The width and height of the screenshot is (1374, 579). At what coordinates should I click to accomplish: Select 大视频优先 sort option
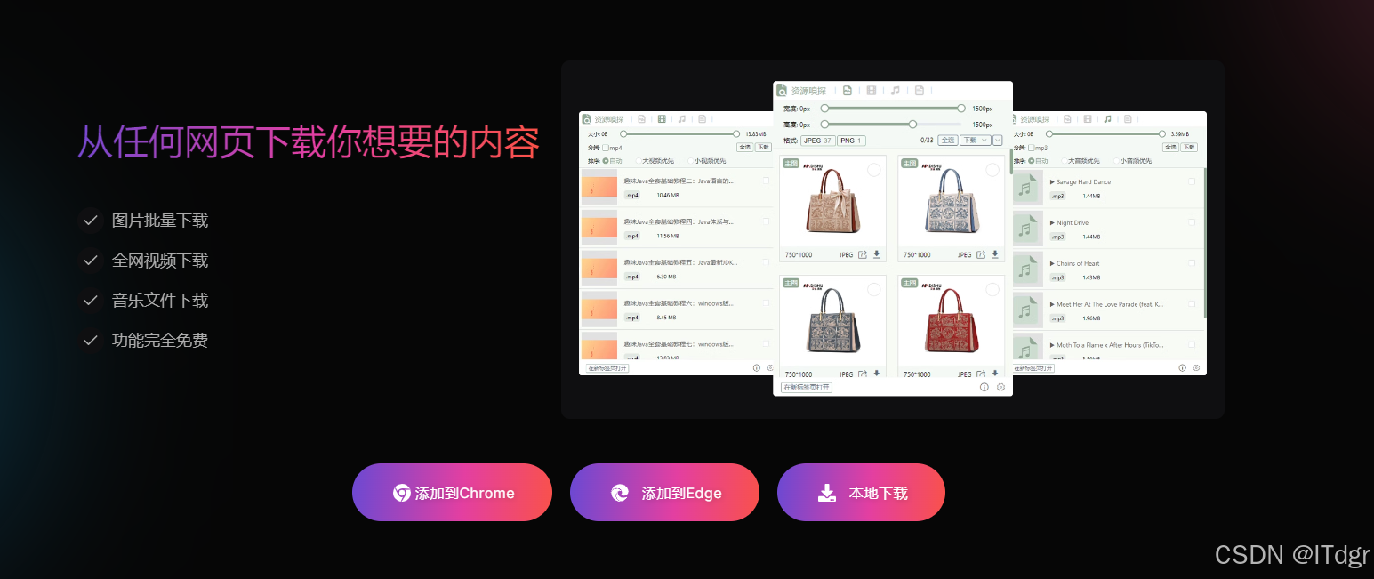[x=655, y=161]
